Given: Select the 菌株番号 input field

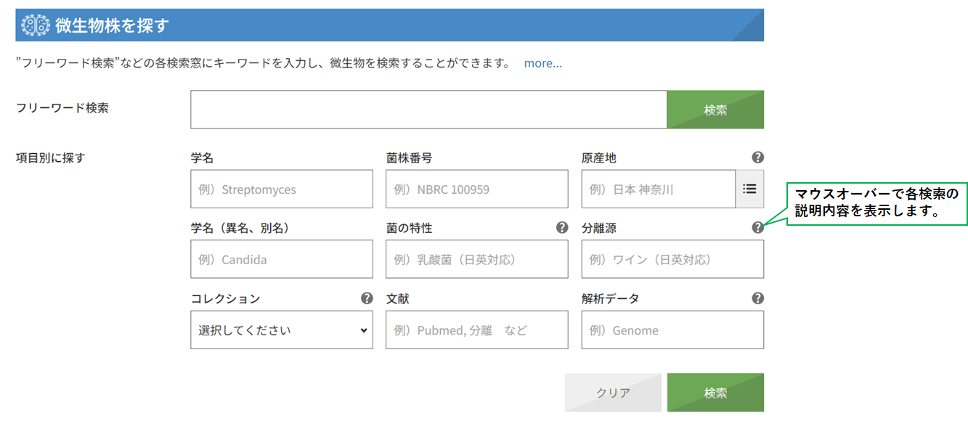Looking at the screenshot, I should pyautogui.click(x=477, y=189).
